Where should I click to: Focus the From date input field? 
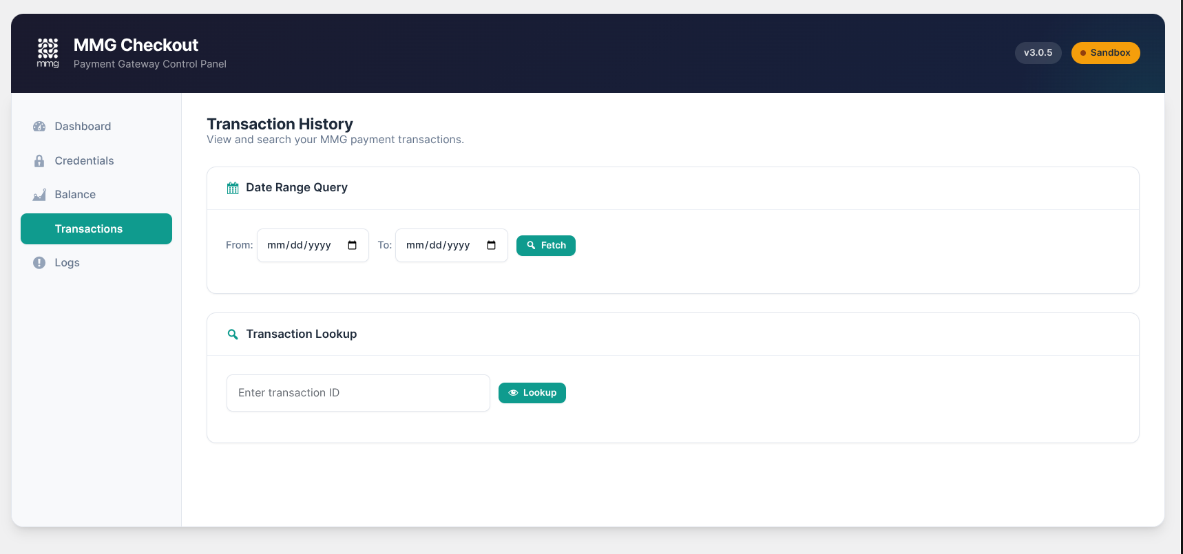[313, 246]
